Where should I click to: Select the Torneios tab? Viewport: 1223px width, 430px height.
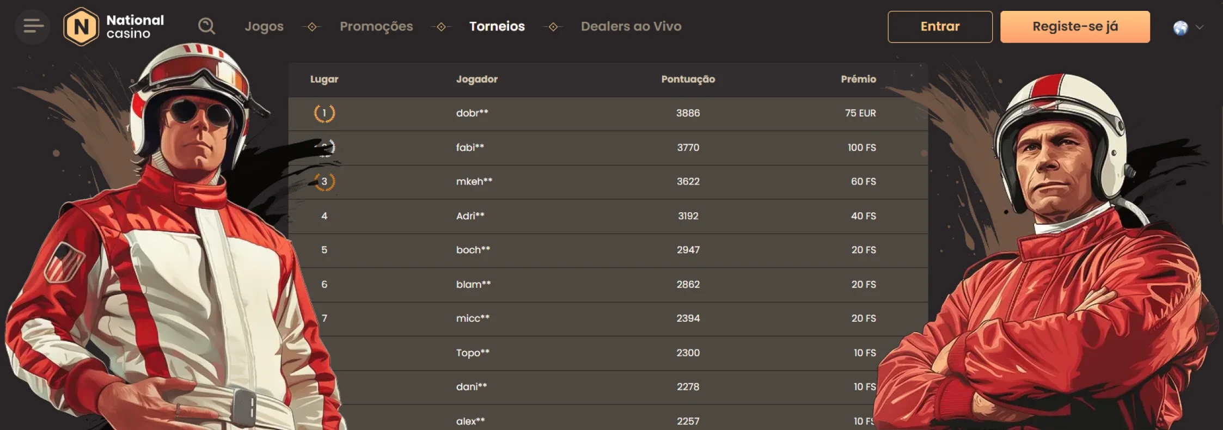coord(497,26)
